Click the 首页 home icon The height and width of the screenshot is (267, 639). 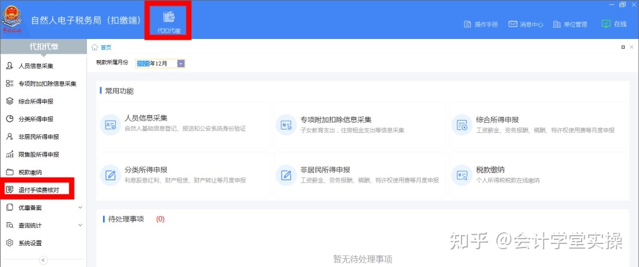[x=95, y=47]
